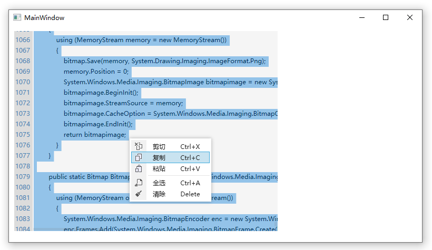This screenshot has width=432, height=250.
Task: Click line number 1075
Action: point(23,135)
